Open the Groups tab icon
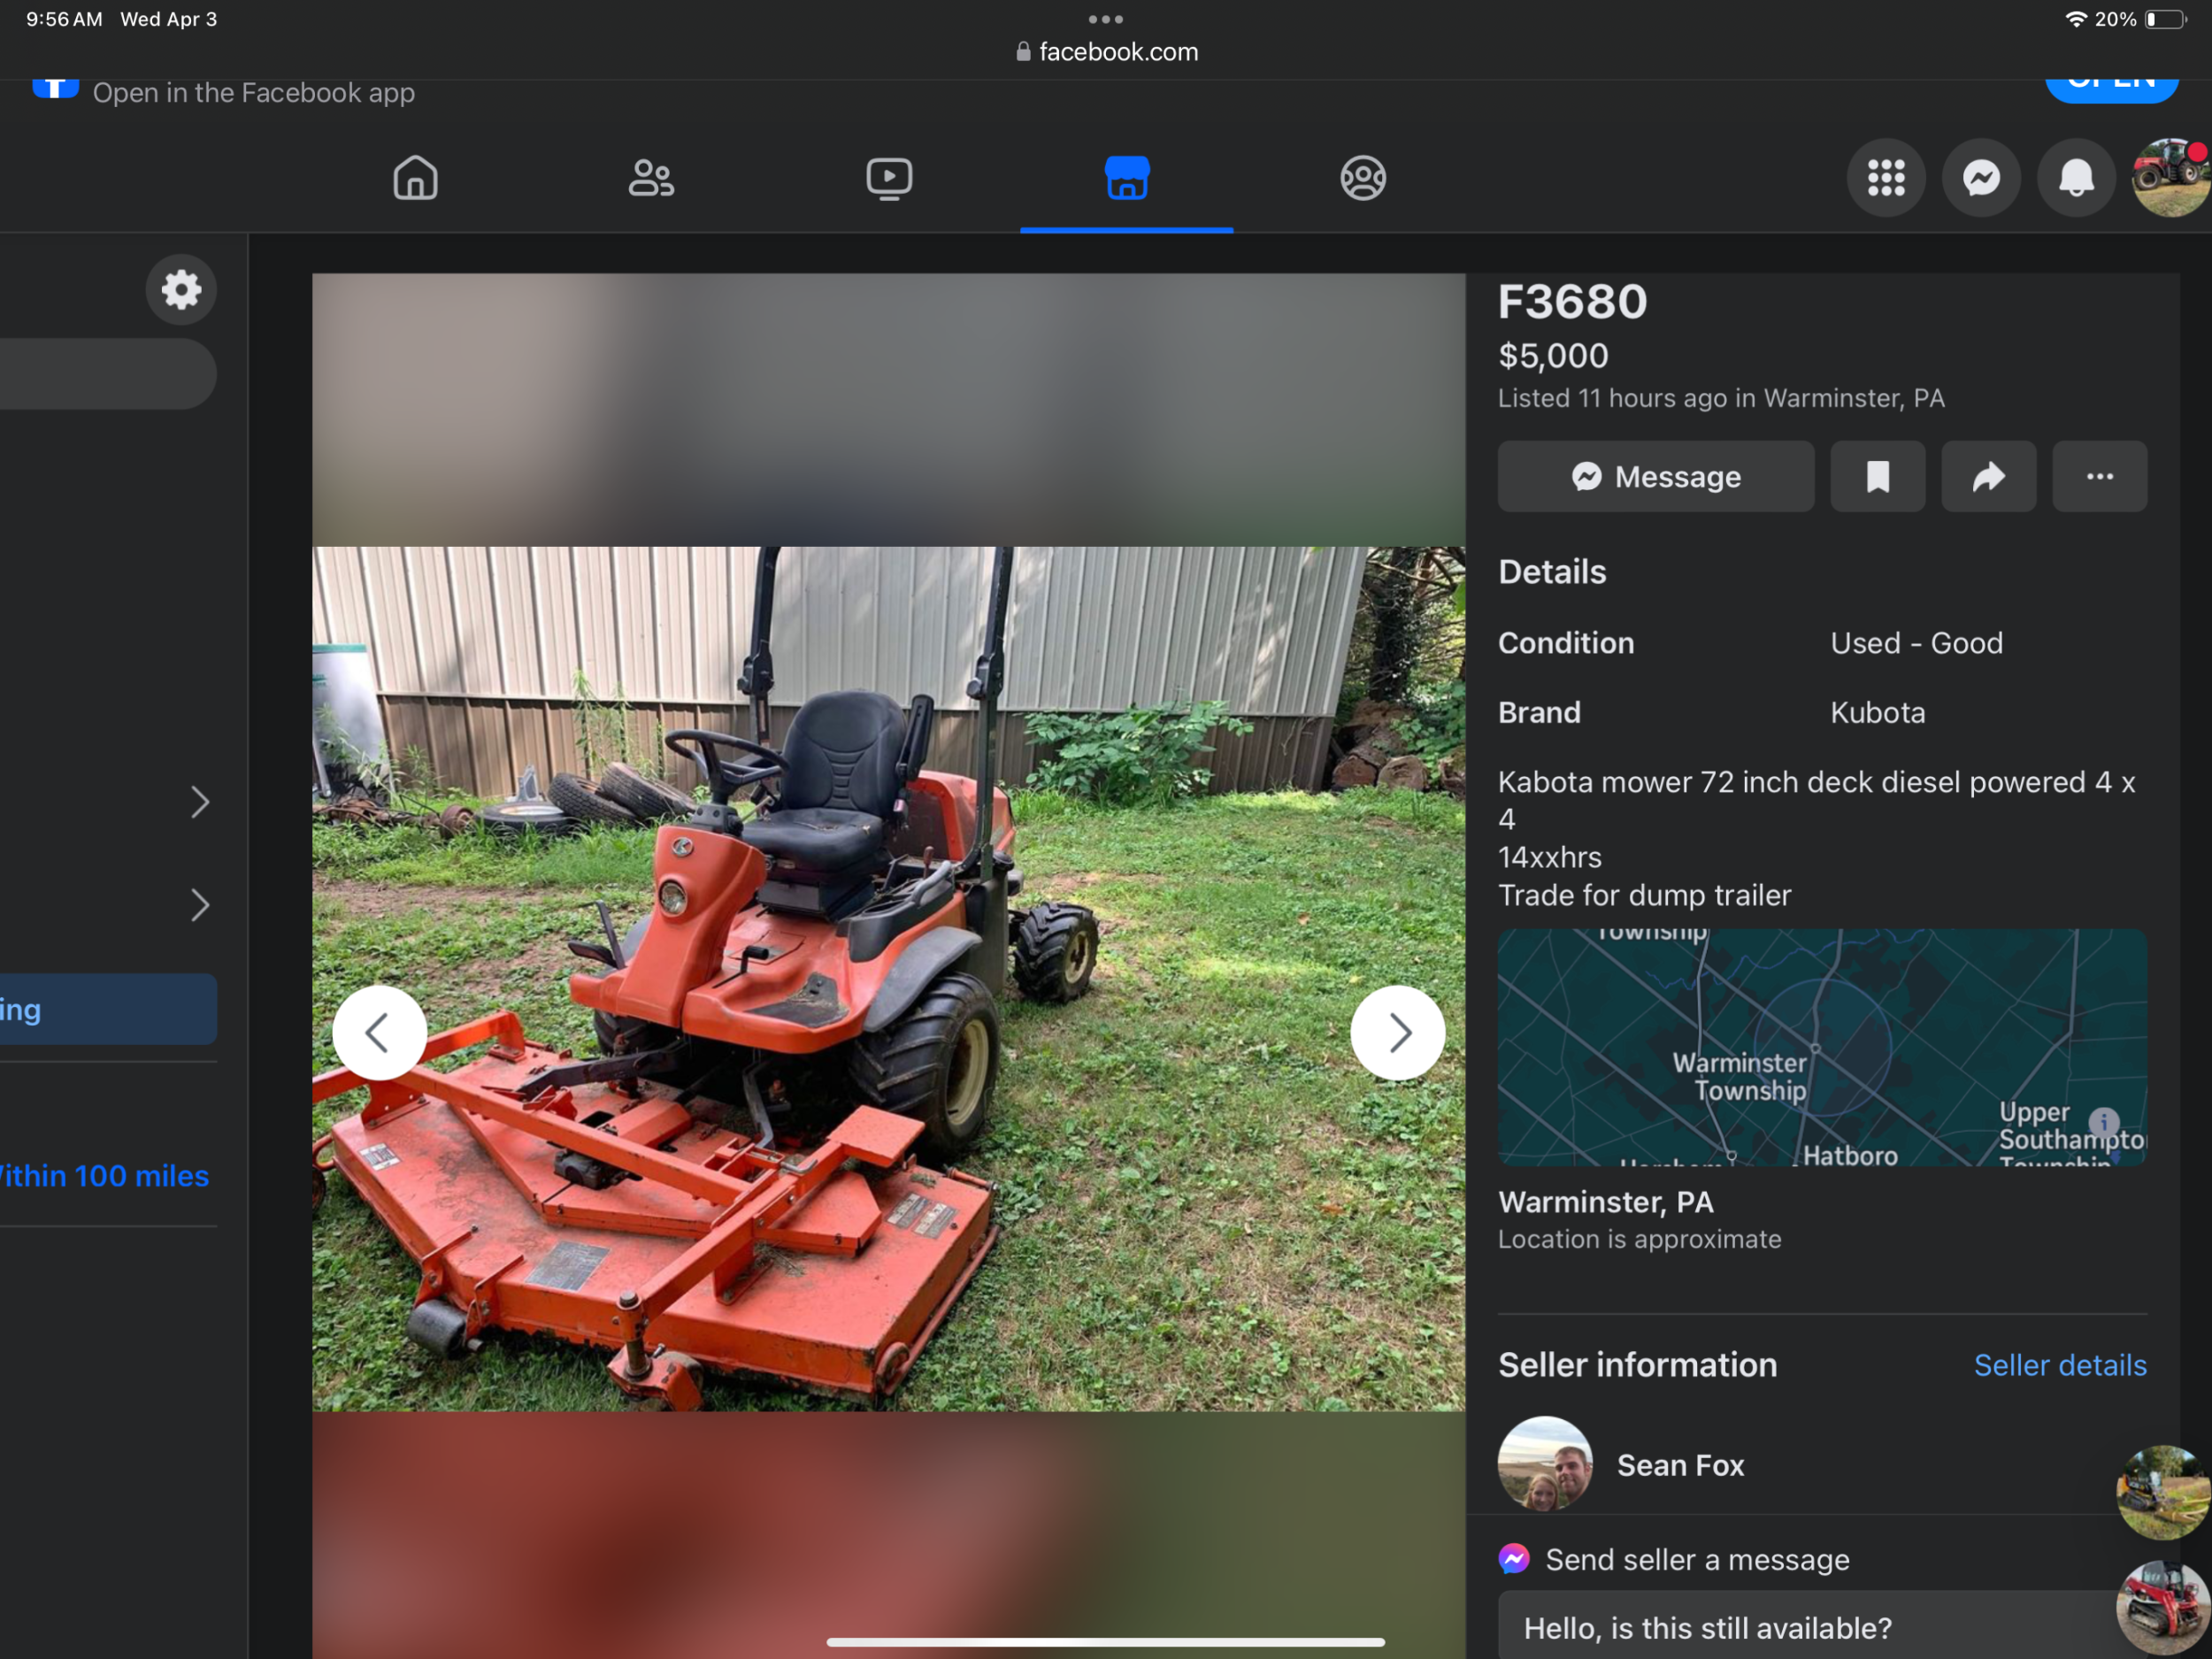This screenshot has width=2212, height=1659. pyautogui.click(x=1362, y=179)
